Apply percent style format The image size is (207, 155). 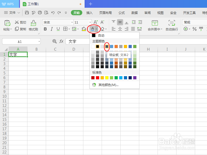pos(195,29)
